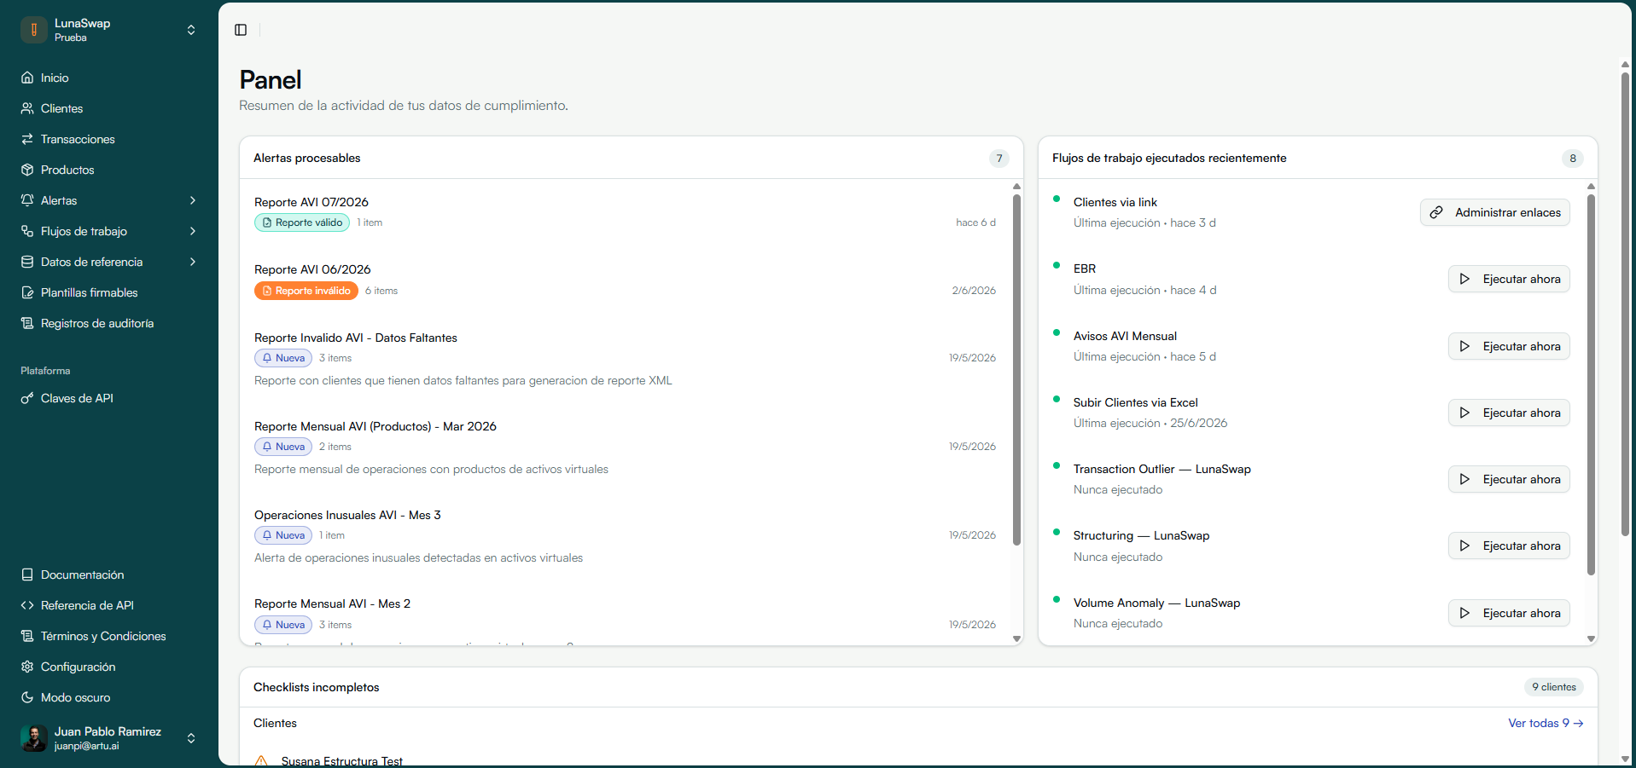Click the Registros de auditoría icon
The image size is (1636, 768).
(27, 323)
